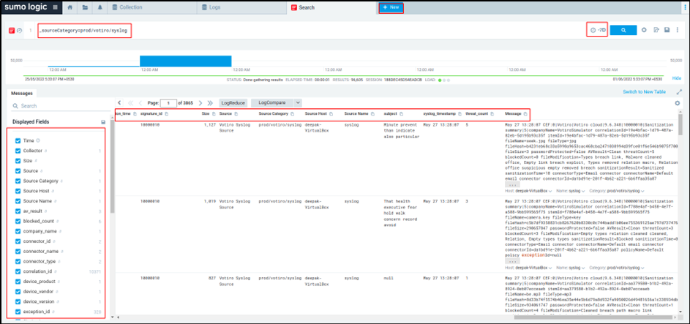
Task: Open the LogCompare dropdown arrow
Action: coord(298,102)
